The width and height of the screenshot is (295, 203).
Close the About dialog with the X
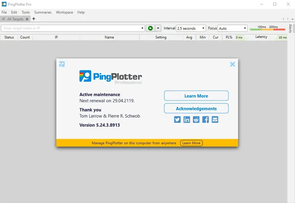pos(232,64)
